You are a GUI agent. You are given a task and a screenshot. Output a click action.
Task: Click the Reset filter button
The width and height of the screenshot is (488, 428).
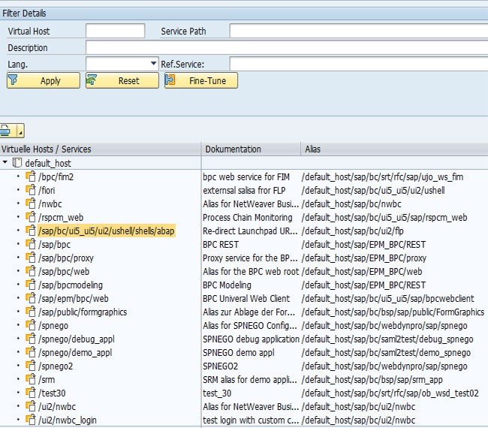122,80
